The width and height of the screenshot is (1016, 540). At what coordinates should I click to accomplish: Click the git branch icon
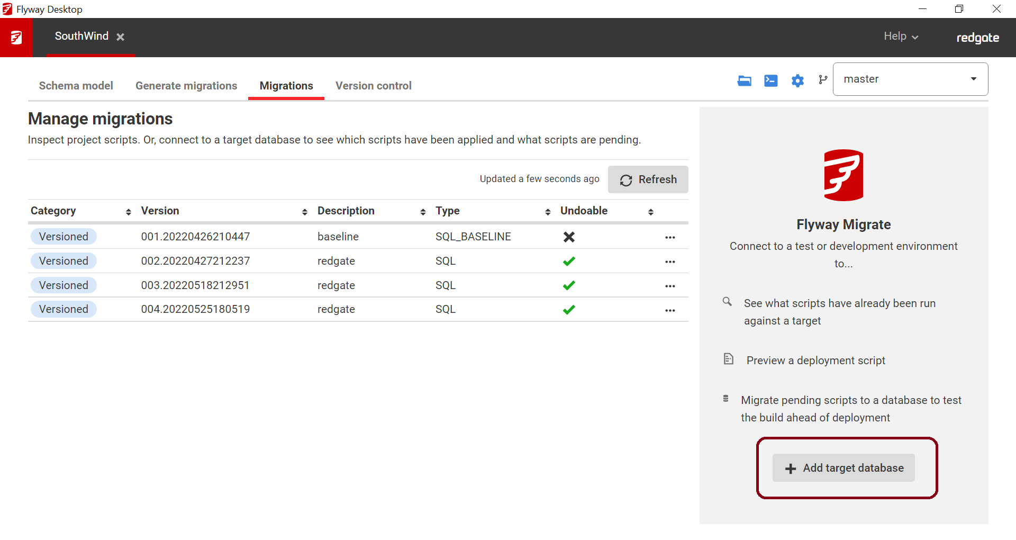[822, 80]
